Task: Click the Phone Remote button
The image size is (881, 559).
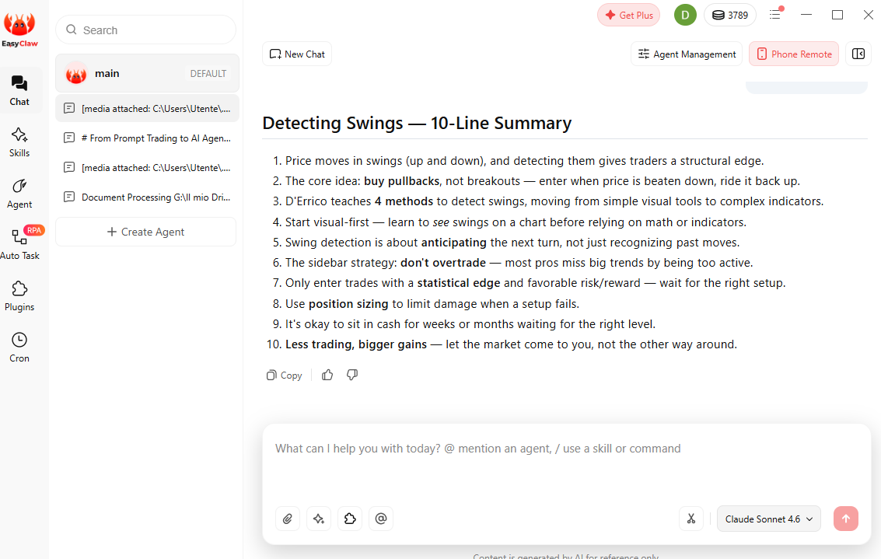Action: pyautogui.click(x=794, y=54)
